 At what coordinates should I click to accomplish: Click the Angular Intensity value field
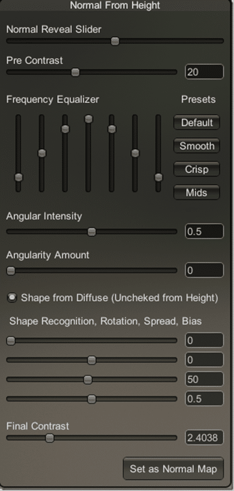point(204,232)
